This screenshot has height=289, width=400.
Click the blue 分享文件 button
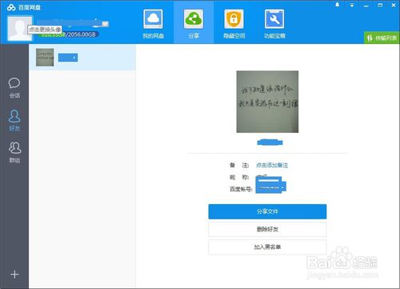coord(267,211)
